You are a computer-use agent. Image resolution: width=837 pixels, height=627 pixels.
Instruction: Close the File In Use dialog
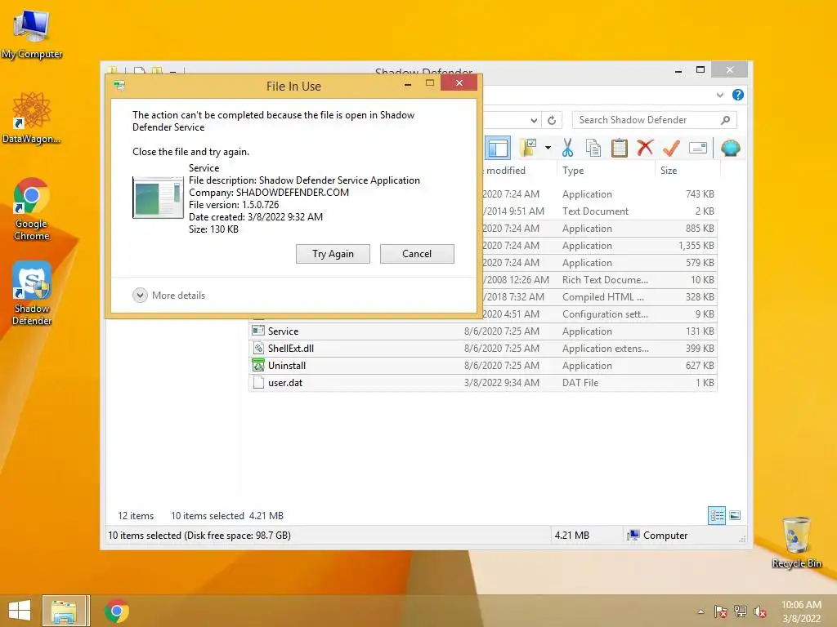click(459, 83)
